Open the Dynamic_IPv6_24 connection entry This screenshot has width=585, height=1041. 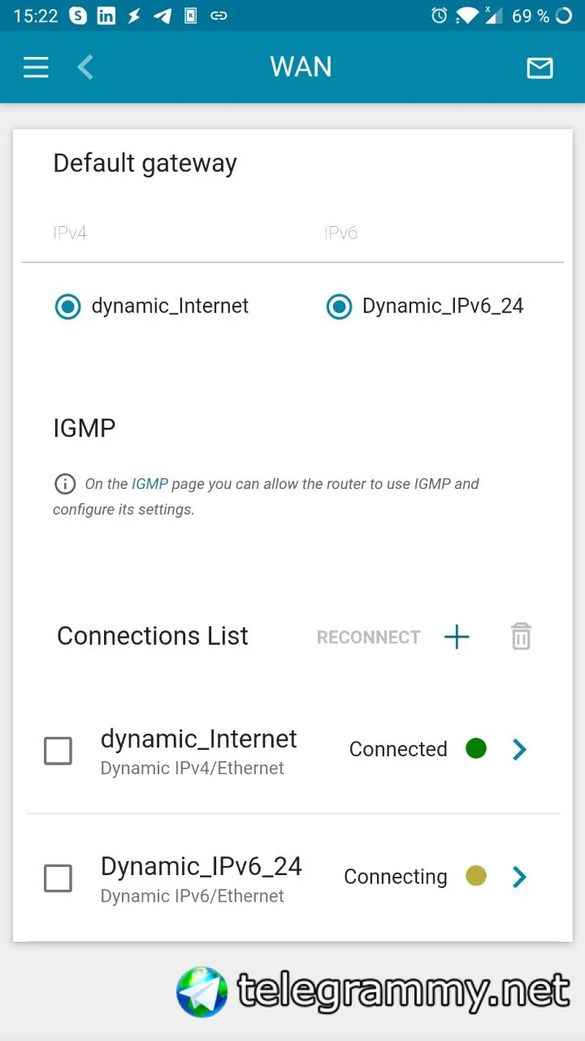click(292, 878)
